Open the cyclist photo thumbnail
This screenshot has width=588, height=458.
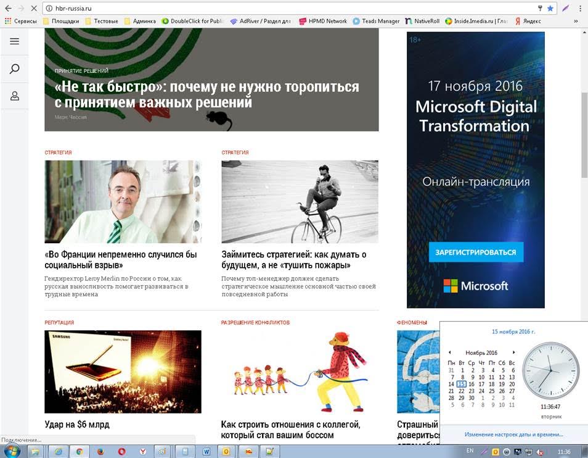pyautogui.click(x=300, y=202)
